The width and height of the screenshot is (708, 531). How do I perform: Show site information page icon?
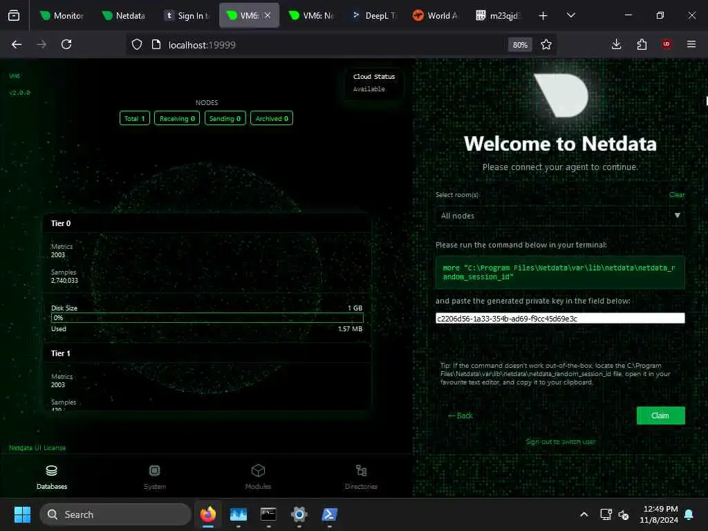point(156,44)
